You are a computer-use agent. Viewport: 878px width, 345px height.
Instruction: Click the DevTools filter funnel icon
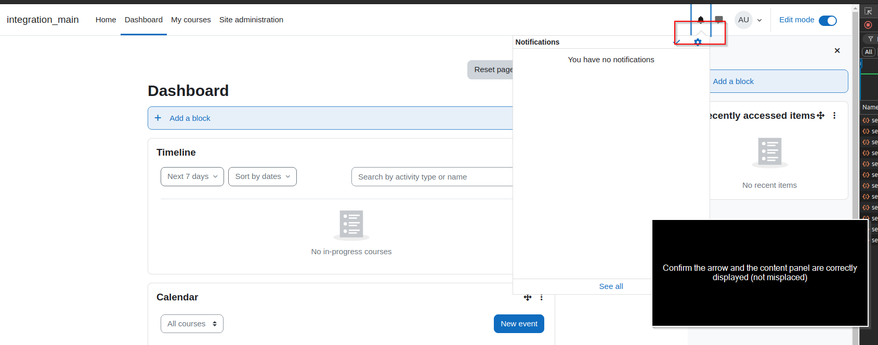pyautogui.click(x=870, y=39)
